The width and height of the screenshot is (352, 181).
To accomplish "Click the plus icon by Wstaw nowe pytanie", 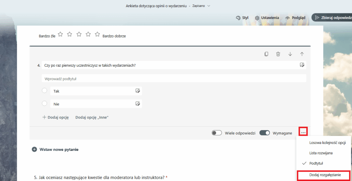I will tap(34, 149).
